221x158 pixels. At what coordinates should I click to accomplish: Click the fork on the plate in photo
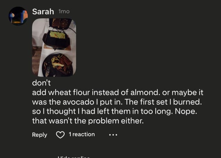(x=48, y=71)
